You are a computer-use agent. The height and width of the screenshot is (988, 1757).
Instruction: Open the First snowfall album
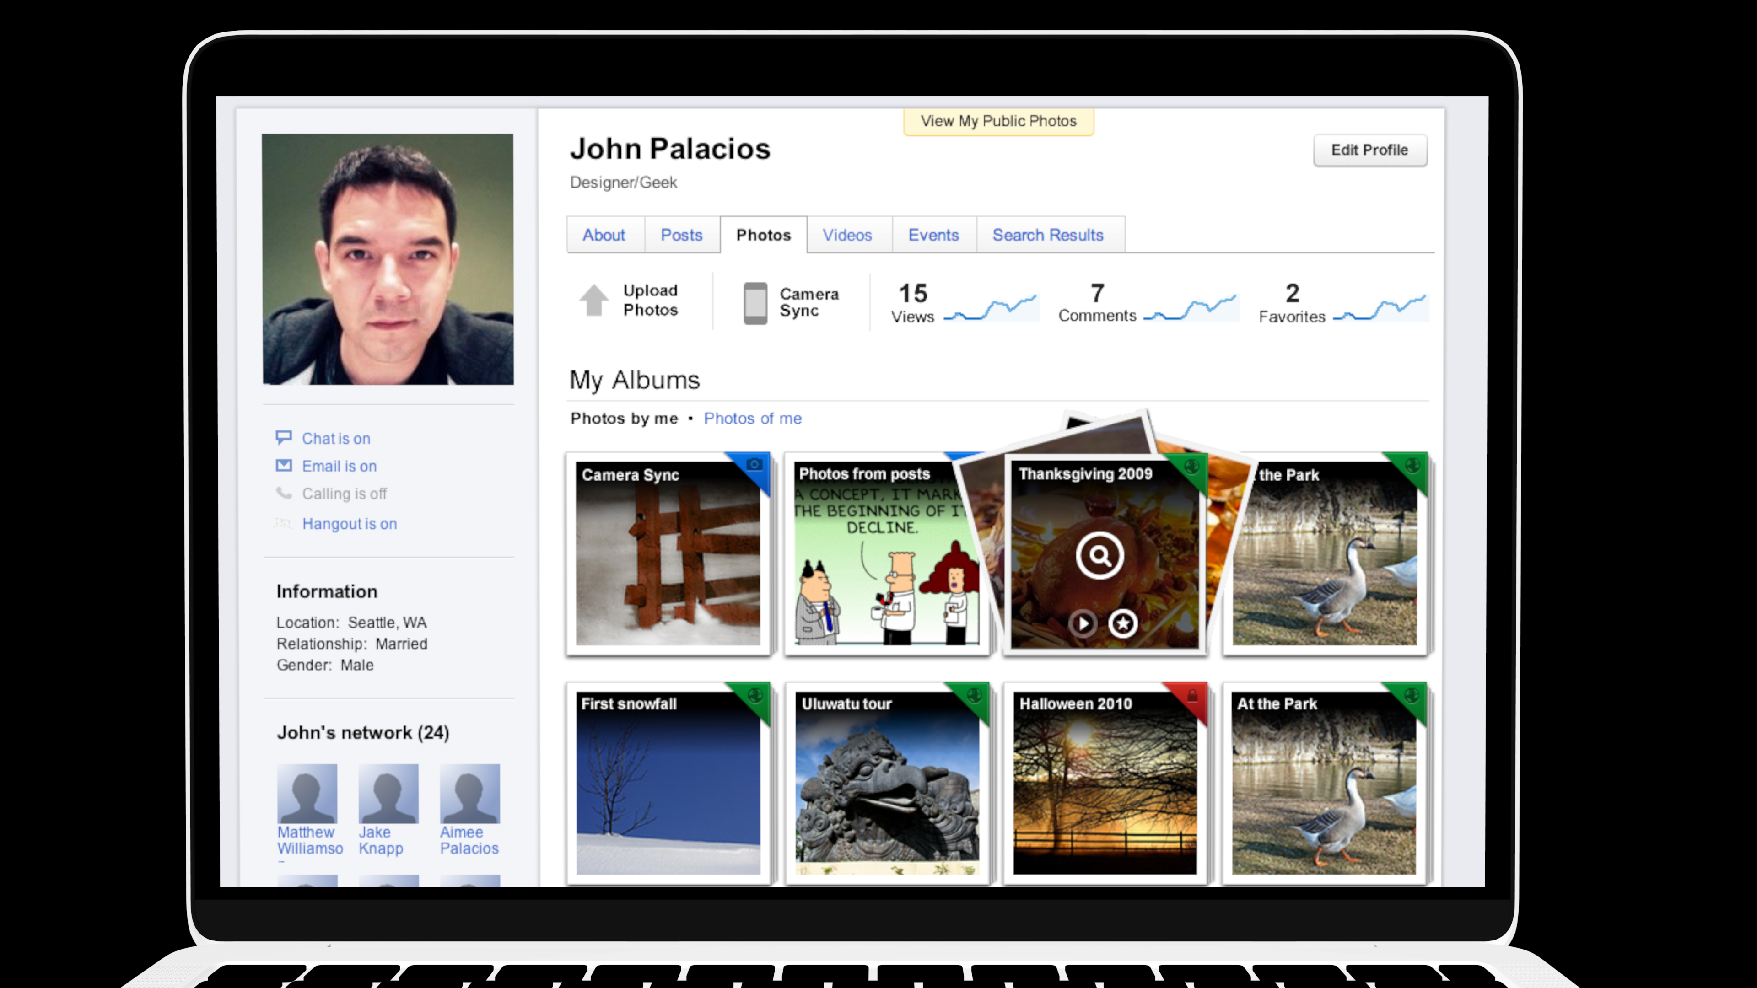(x=668, y=783)
